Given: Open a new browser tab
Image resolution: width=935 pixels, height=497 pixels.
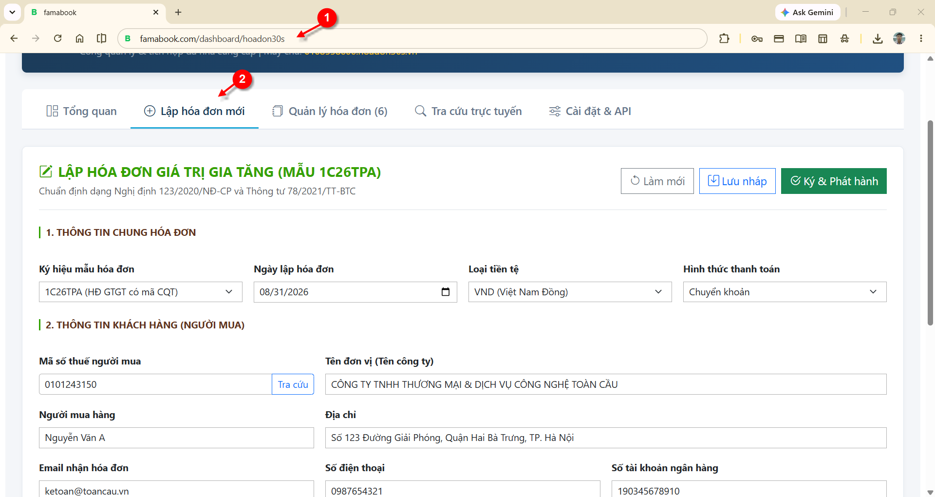Looking at the screenshot, I should [178, 12].
